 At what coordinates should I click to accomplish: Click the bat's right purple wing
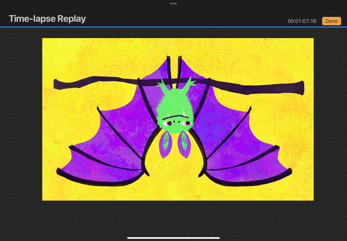(x=236, y=139)
